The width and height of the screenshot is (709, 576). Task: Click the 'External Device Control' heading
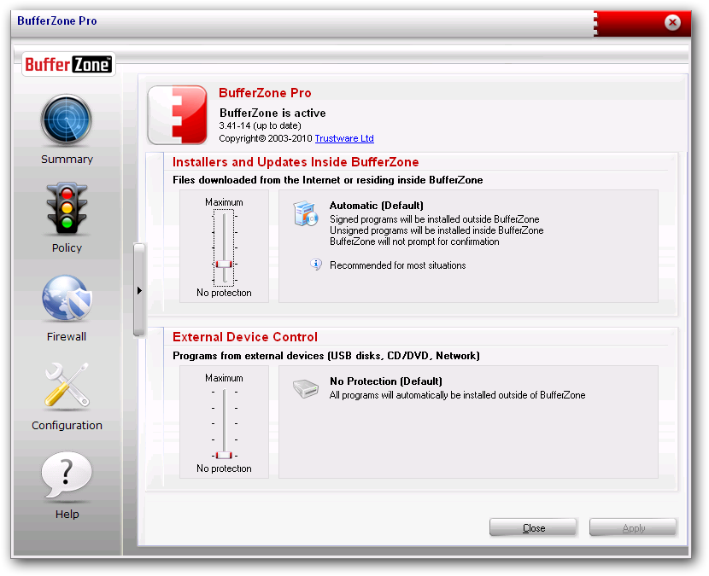[x=245, y=337]
